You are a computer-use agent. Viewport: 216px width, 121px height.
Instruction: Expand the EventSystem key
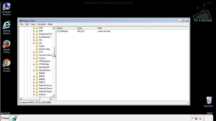pyautogui.click(x=34, y=37)
